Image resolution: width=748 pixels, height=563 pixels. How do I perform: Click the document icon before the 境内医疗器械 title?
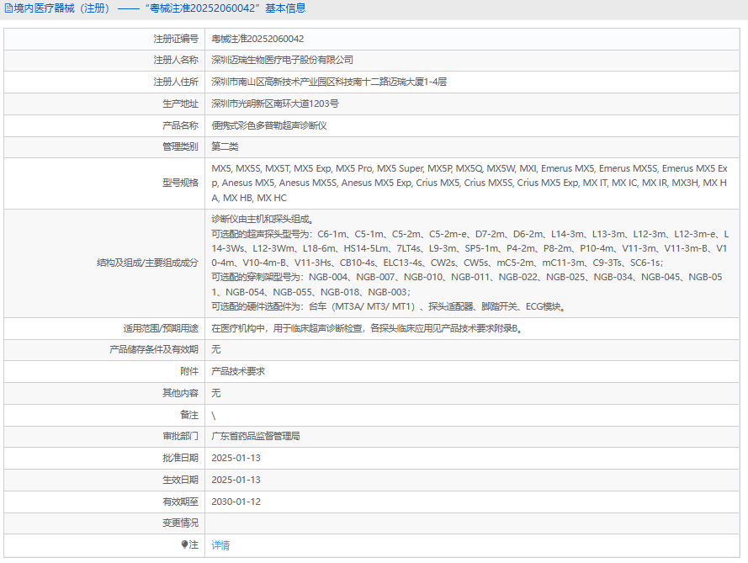[8, 8]
